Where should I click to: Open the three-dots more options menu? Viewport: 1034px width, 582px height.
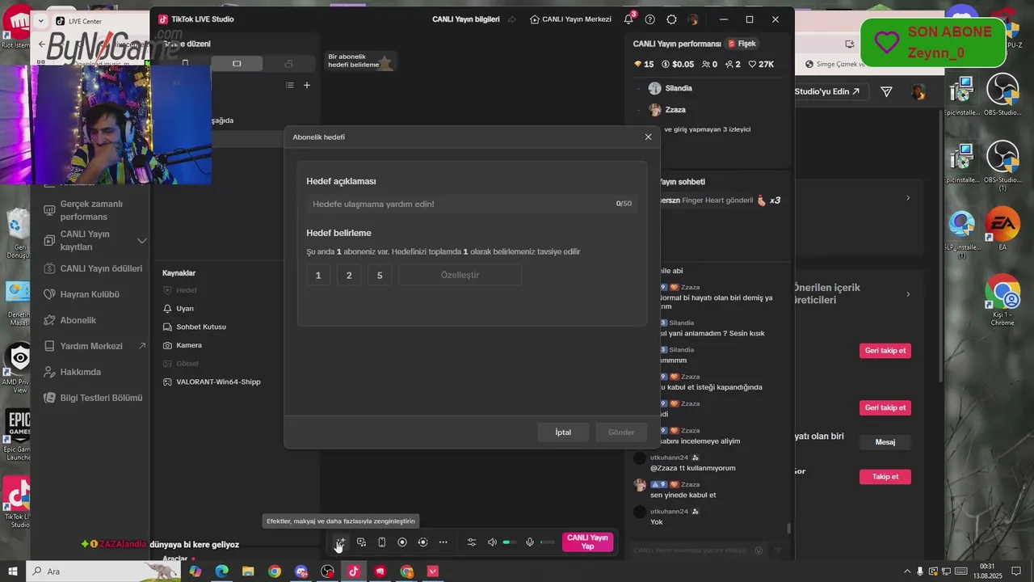[443, 542]
